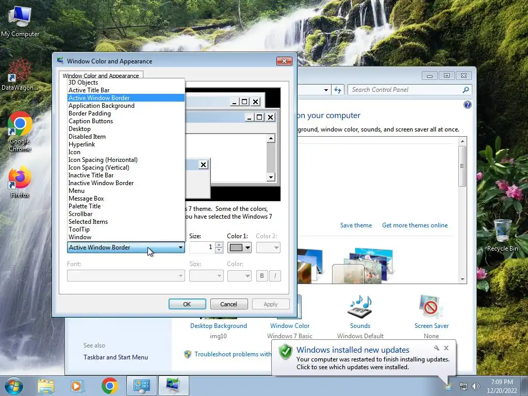
Task: Launch Google Chrome from desktop icon
Action: 20,131
